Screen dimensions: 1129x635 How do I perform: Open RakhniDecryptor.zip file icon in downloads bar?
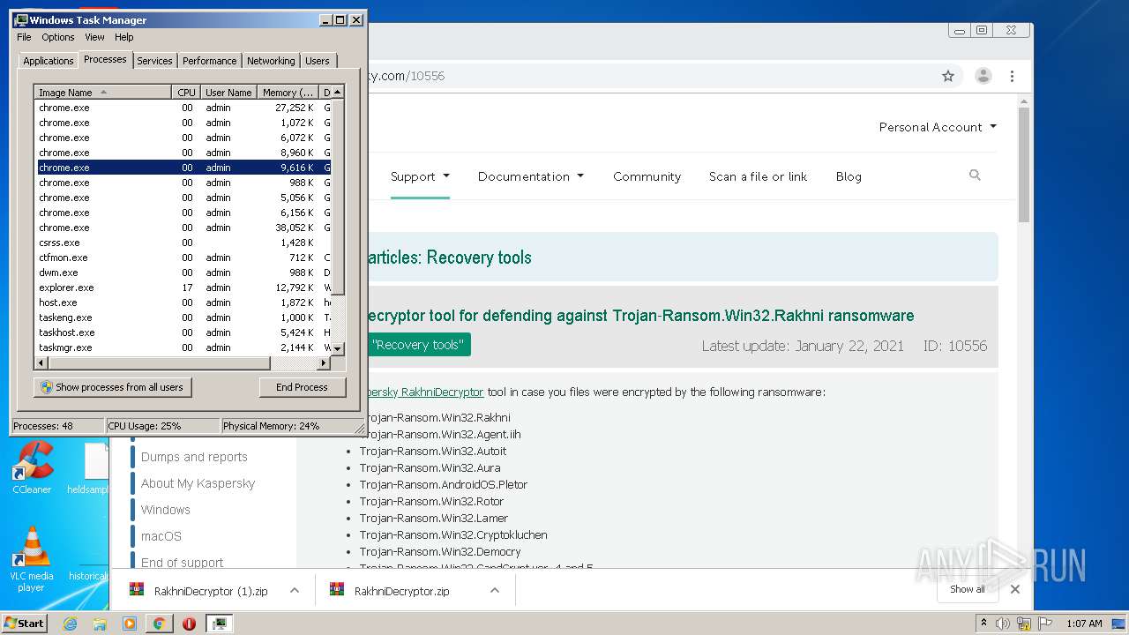[337, 590]
